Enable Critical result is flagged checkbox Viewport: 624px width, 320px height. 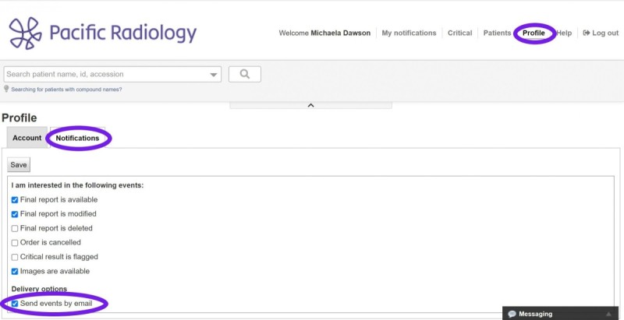tap(15, 257)
